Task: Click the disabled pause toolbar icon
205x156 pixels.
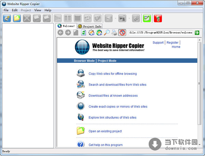Action: 68,18
